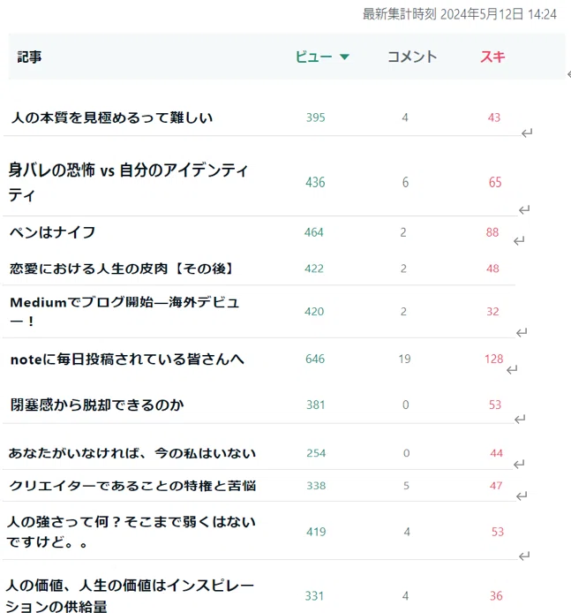Open 恋愛における人生の皮肉【その後】 article
Image resolution: width=571 pixels, height=613 pixels.
(122, 269)
